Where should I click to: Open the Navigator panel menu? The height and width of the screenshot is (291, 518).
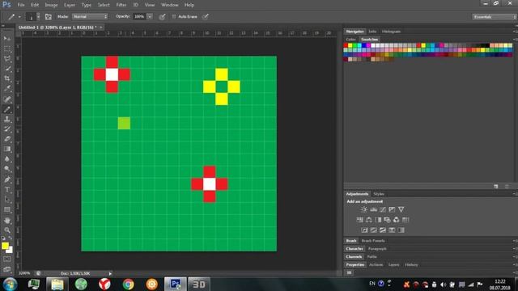pyautogui.click(x=515, y=32)
